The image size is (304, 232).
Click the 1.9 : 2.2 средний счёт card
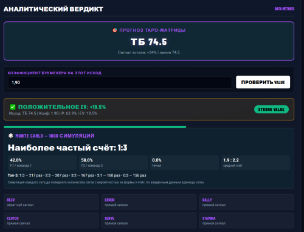click(x=255, y=163)
